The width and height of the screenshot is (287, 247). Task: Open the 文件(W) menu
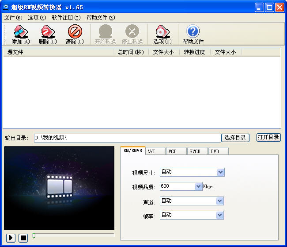pos(13,18)
